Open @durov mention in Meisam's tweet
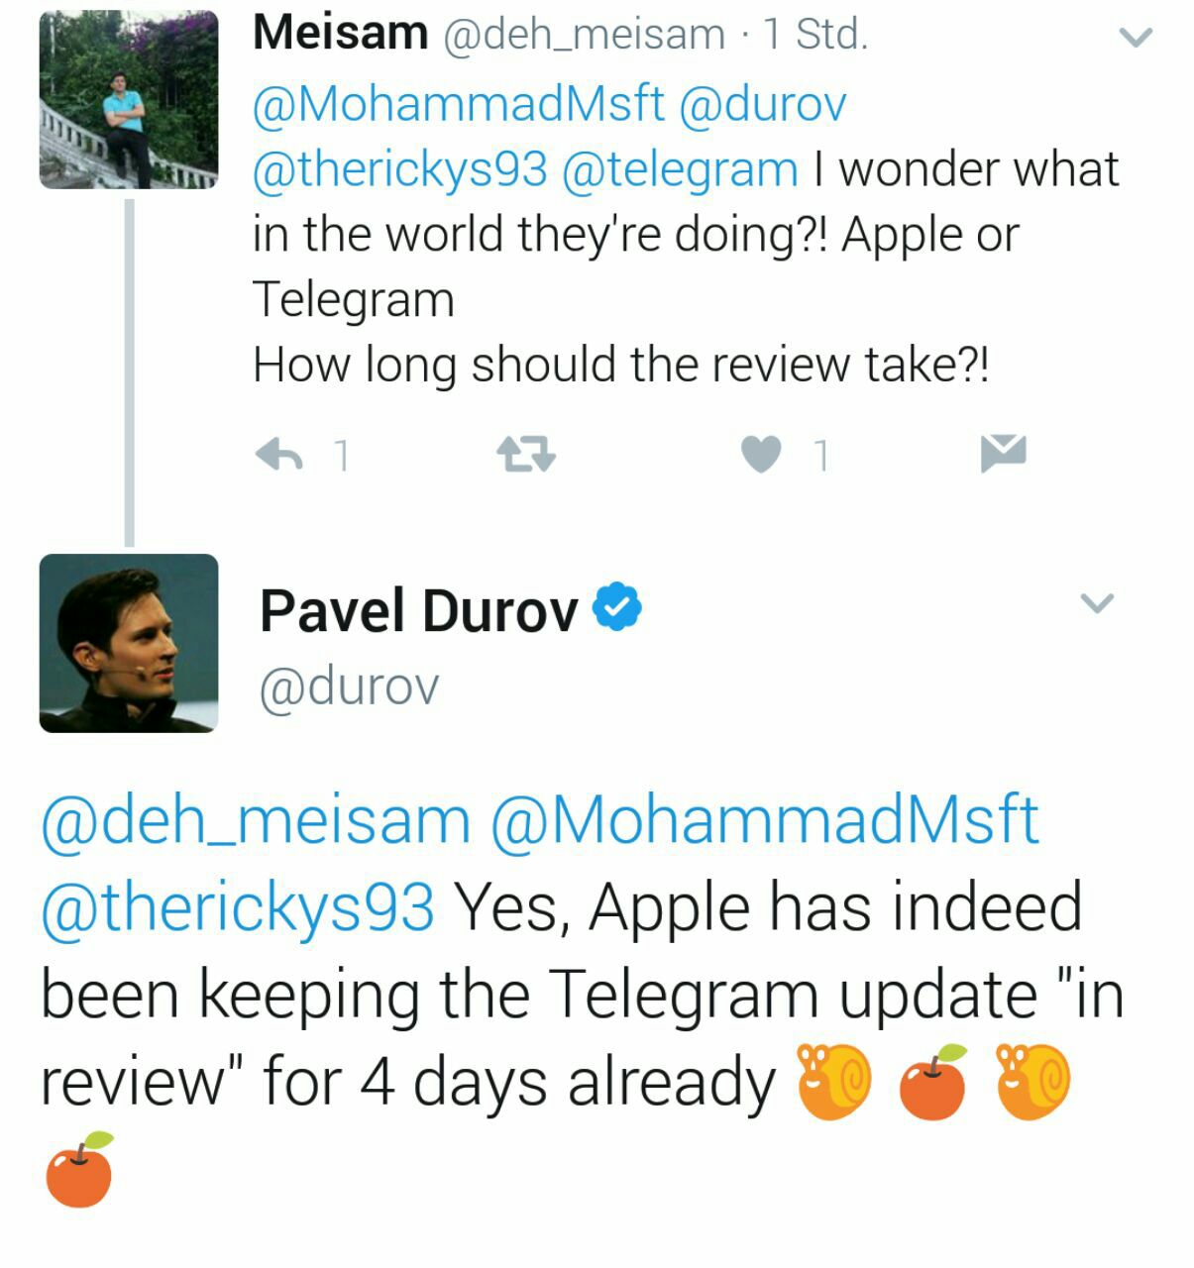The image size is (1194, 1268). 763,103
